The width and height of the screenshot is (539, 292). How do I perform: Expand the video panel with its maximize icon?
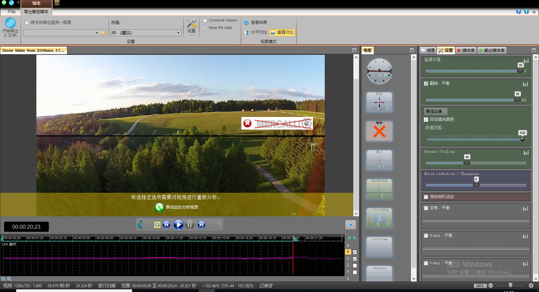click(x=354, y=50)
